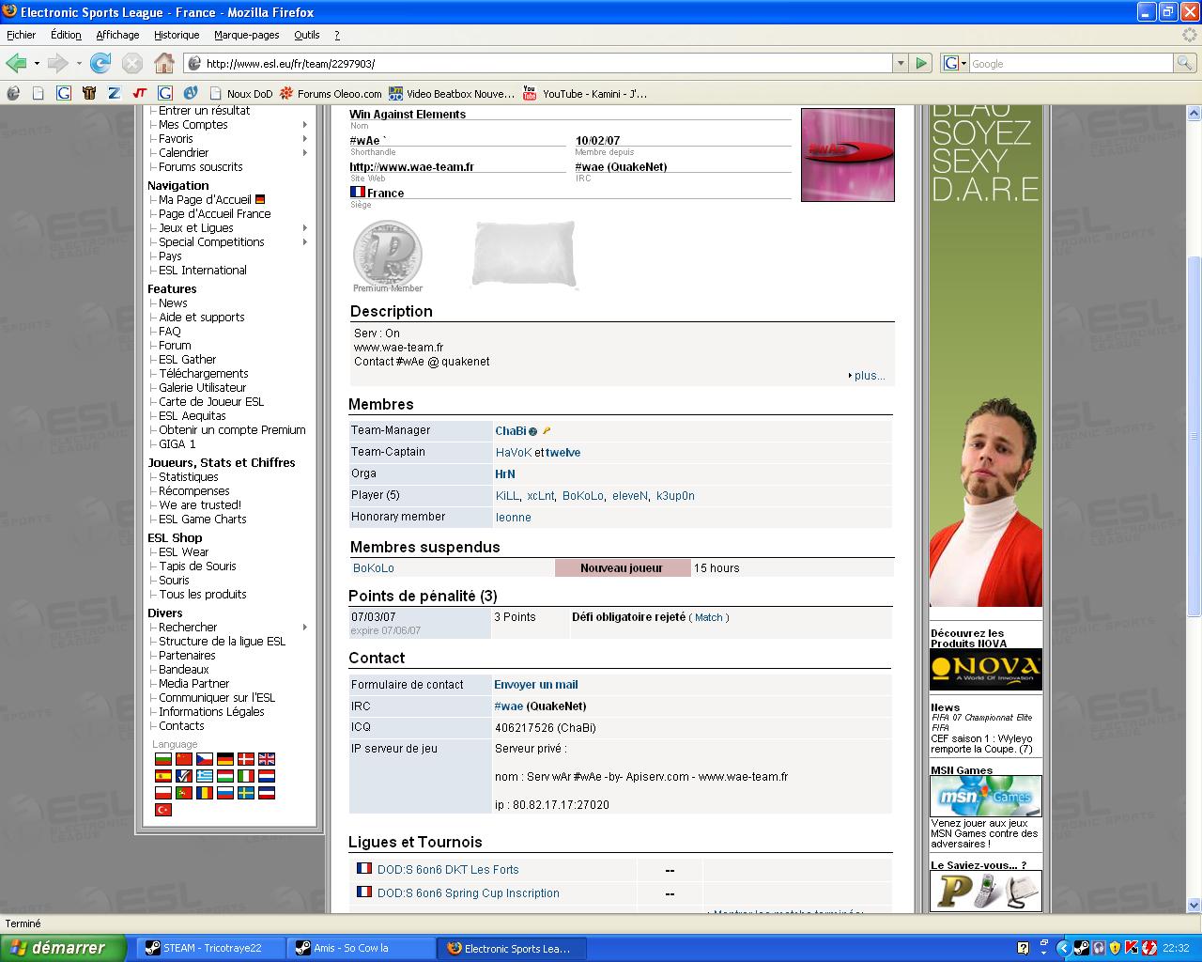
Task: Open the blue Z bookmark icon
Action: pyautogui.click(x=114, y=93)
